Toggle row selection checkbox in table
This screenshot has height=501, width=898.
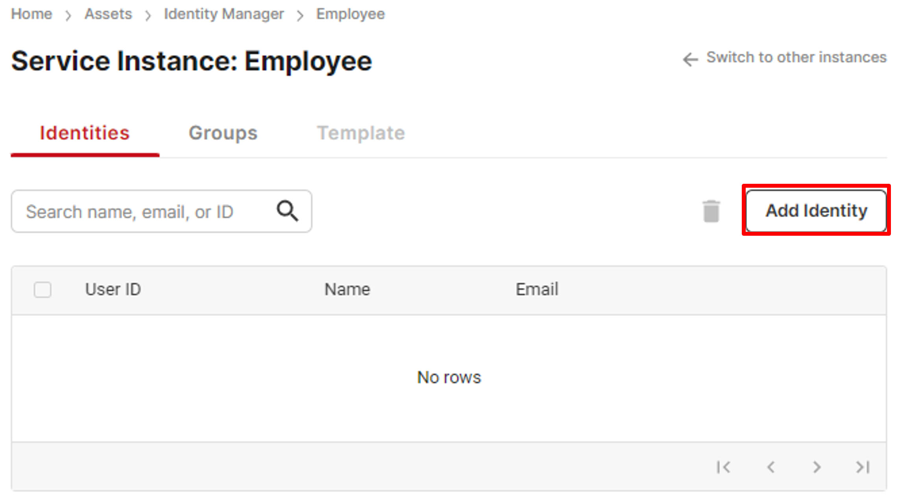tap(42, 289)
